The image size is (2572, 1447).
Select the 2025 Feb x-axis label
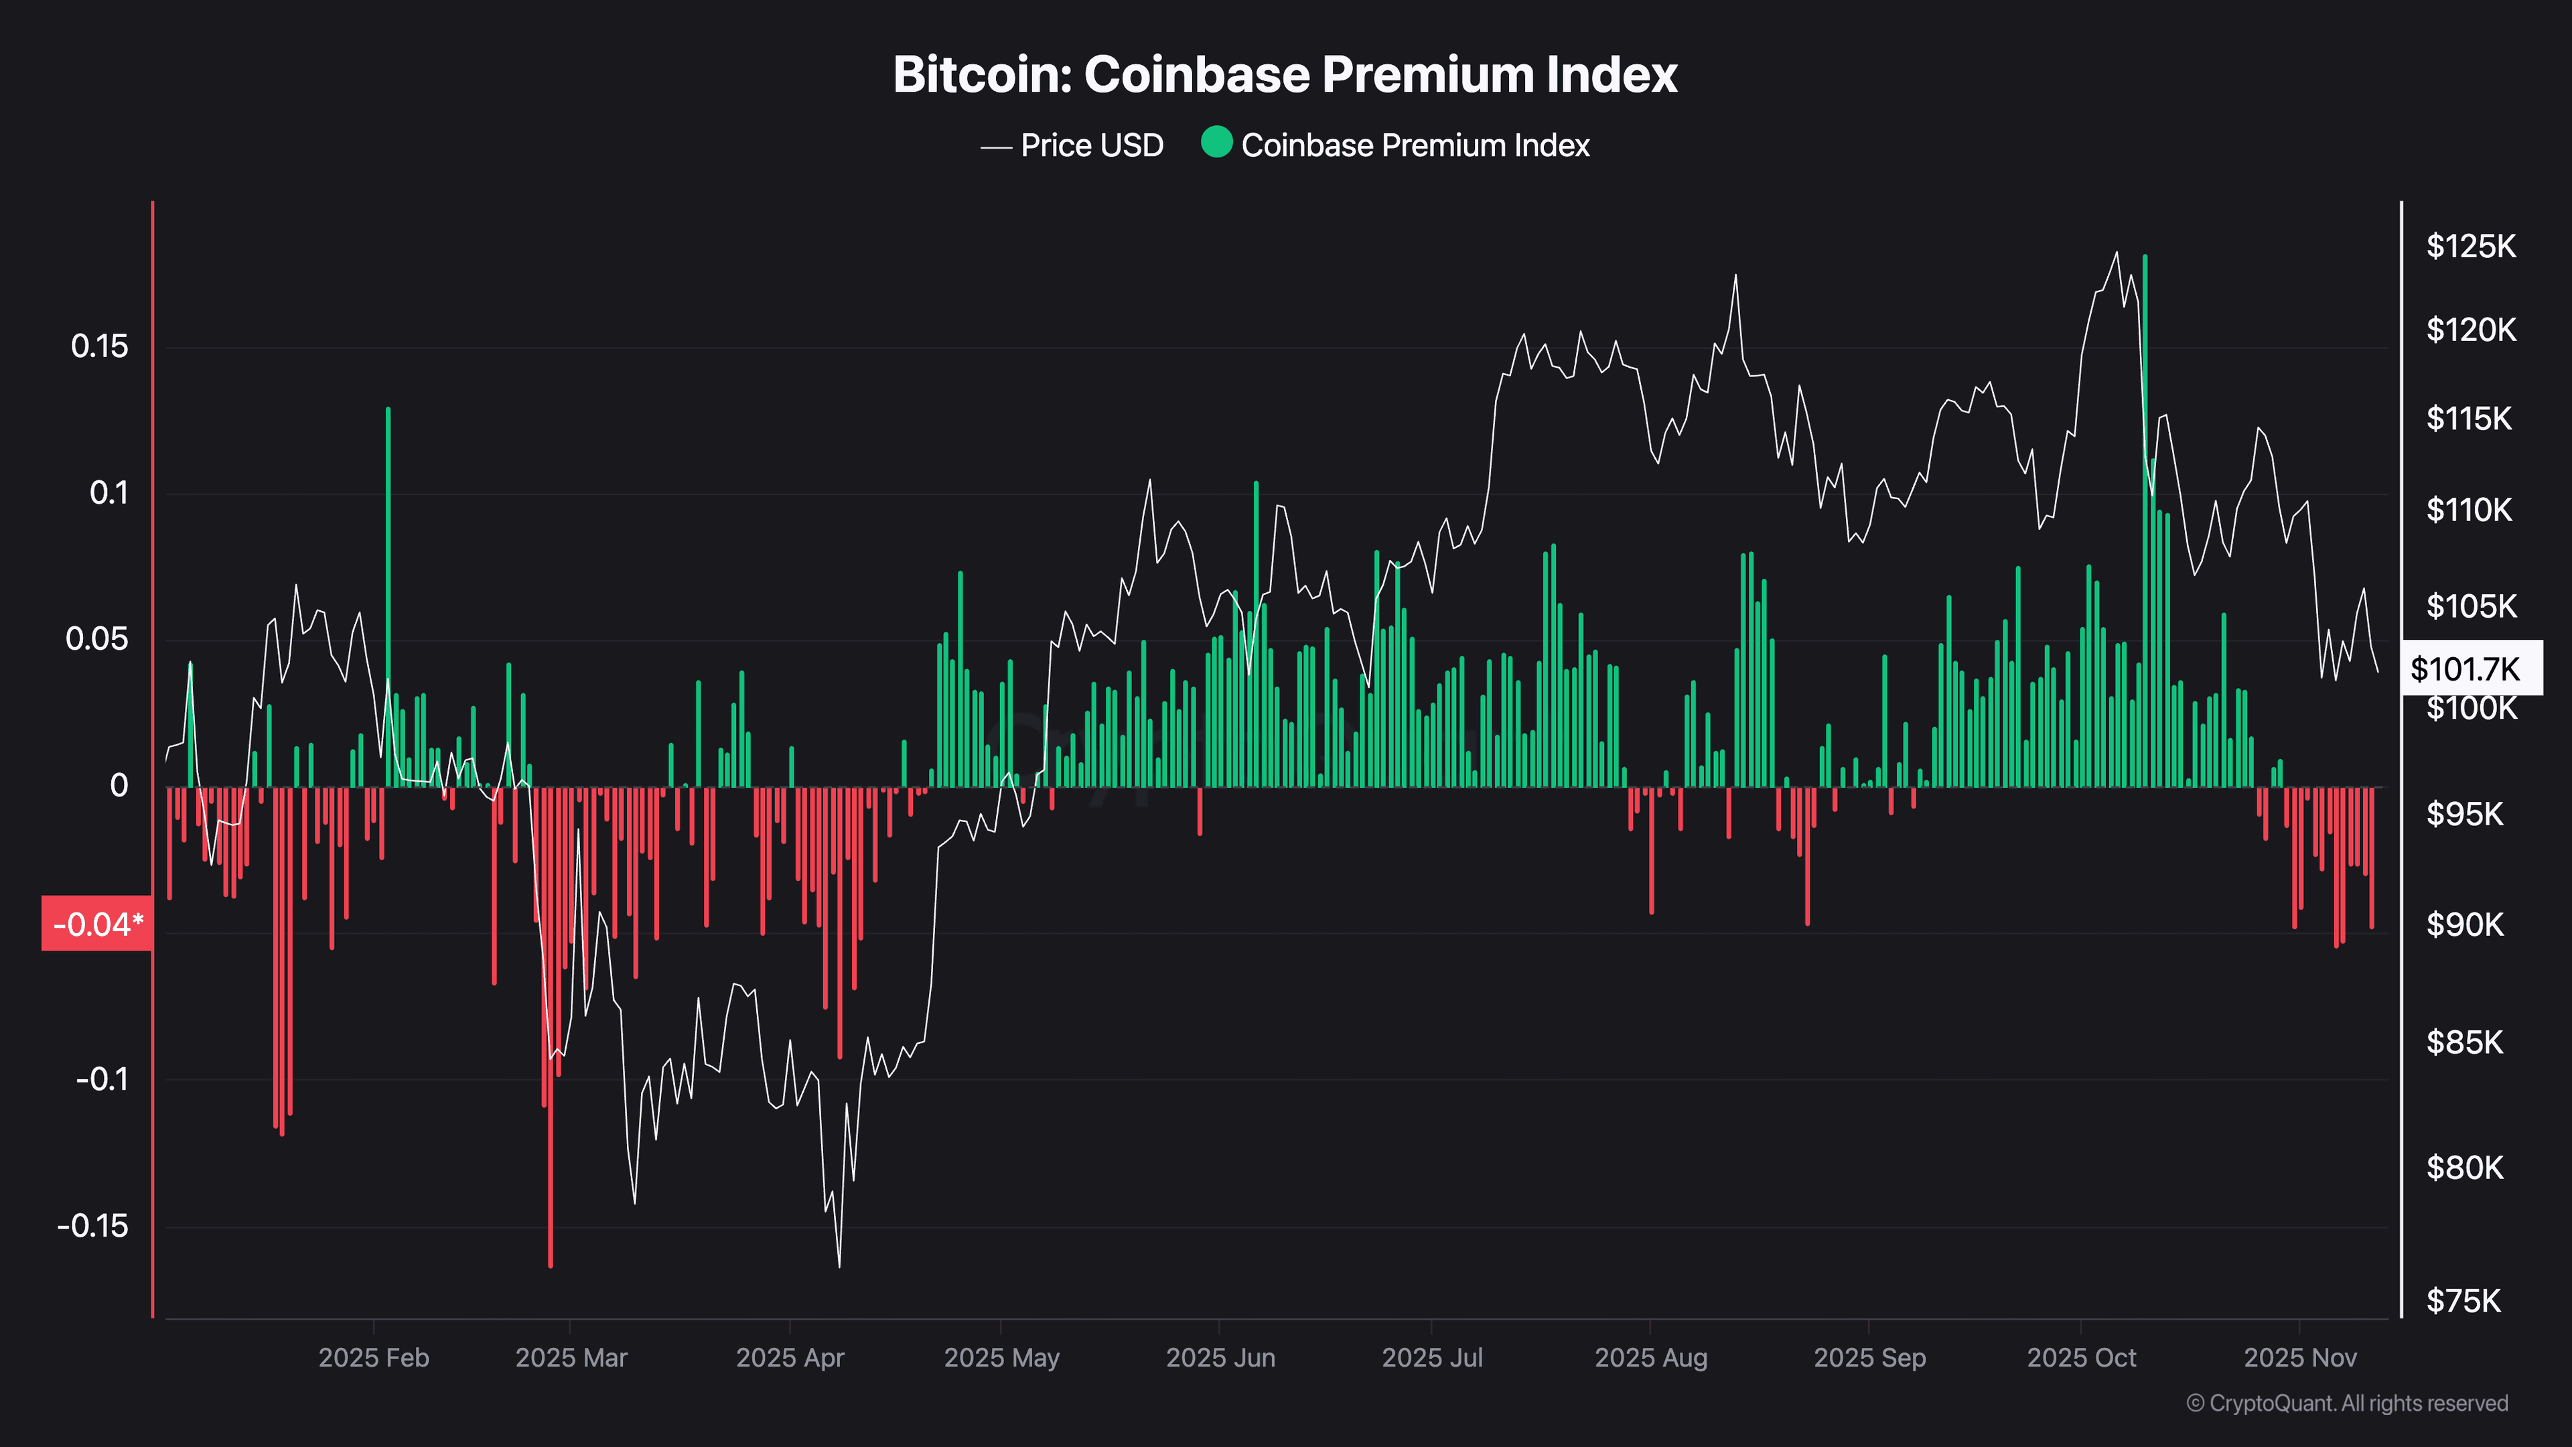[374, 1358]
